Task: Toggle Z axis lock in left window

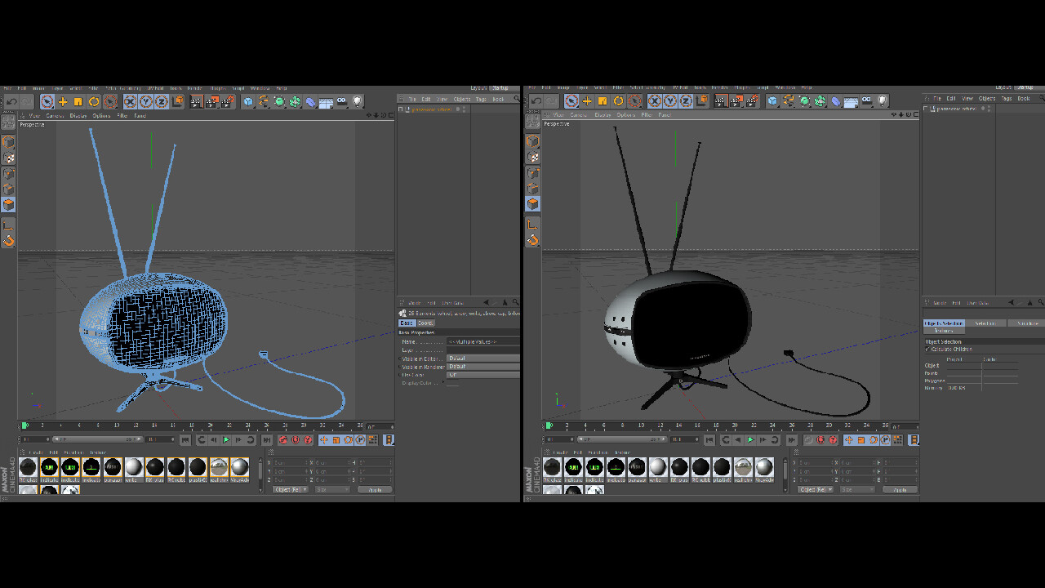Action: [x=162, y=101]
